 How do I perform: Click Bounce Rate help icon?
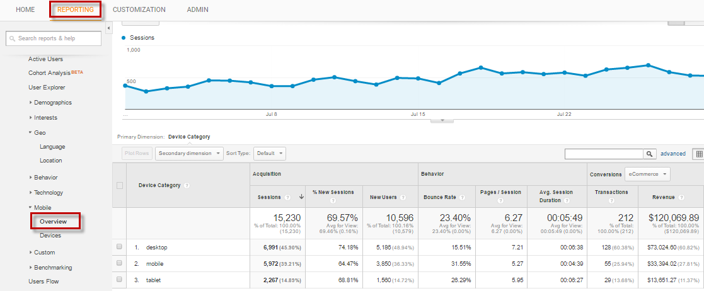click(462, 197)
